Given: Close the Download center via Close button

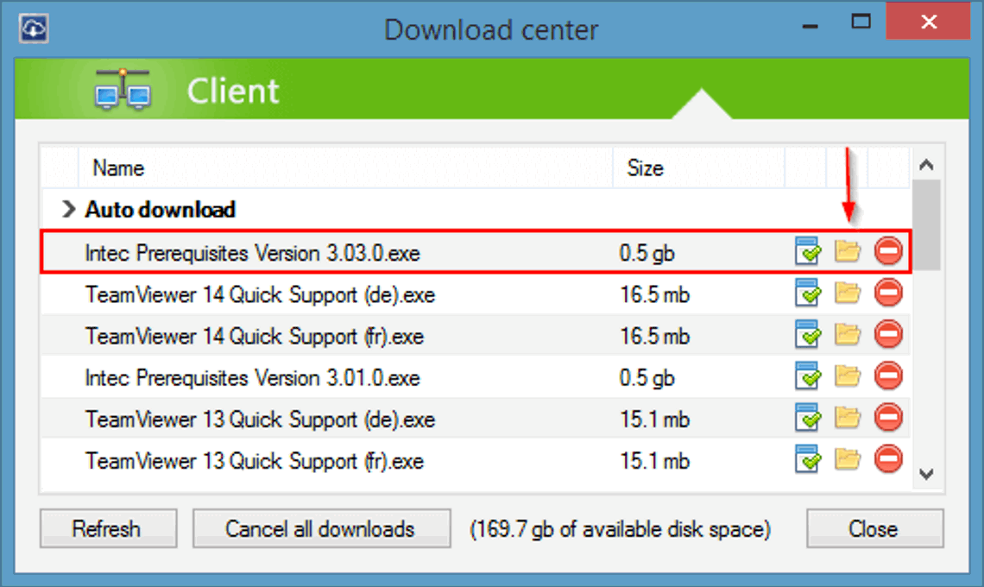Looking at the screenshot, I should click(x=874, y=528).
